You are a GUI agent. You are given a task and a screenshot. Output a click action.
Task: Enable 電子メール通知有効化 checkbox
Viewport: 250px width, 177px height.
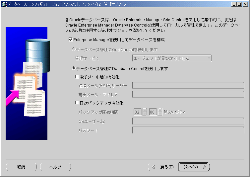click(x=77, y=77)
